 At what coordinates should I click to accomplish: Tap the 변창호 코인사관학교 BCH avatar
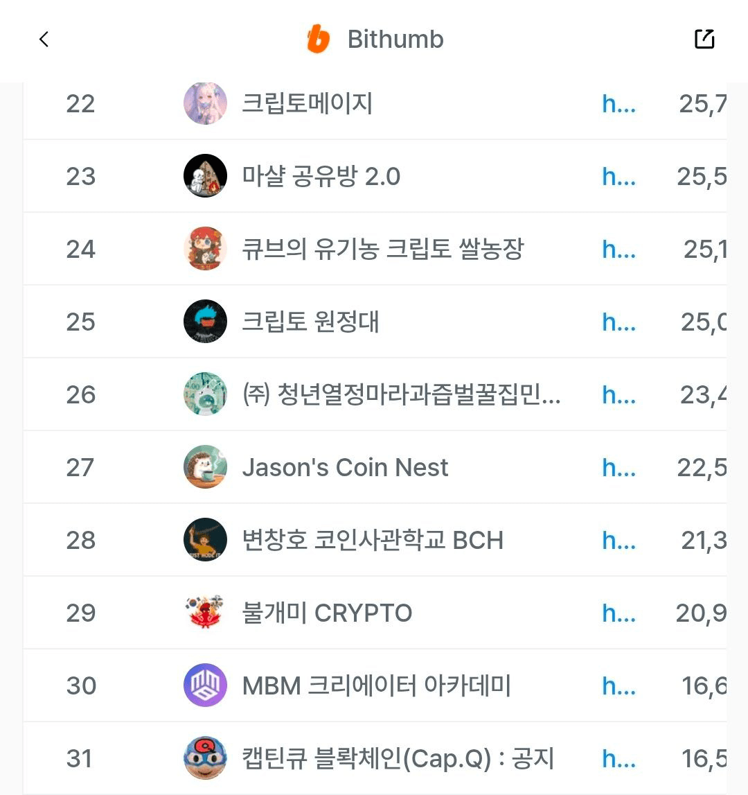coord(205,540)
